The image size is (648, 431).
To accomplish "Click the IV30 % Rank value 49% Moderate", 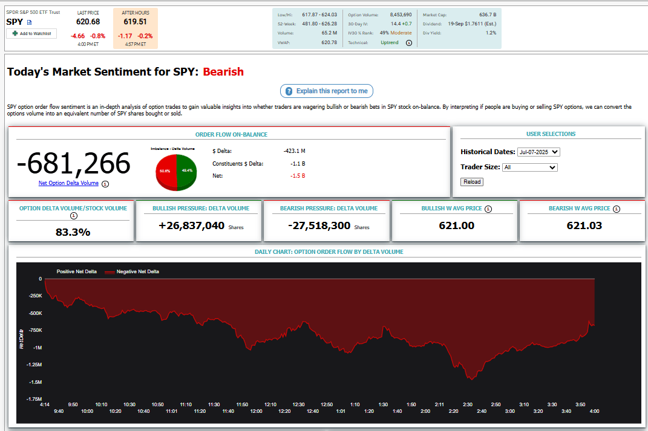I will click(396, 33).
